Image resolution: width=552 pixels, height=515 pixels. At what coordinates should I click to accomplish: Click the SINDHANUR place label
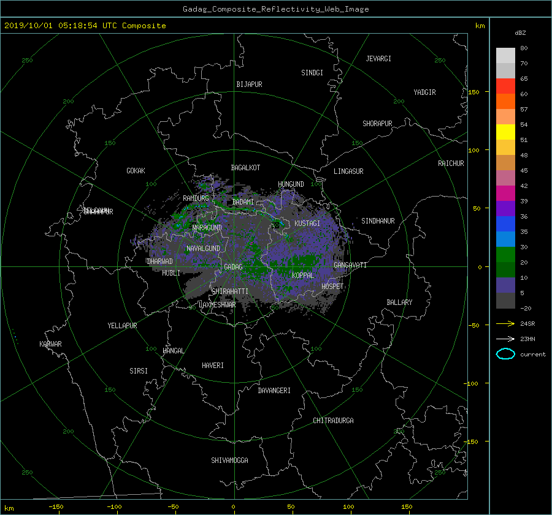tap(378, 221)
